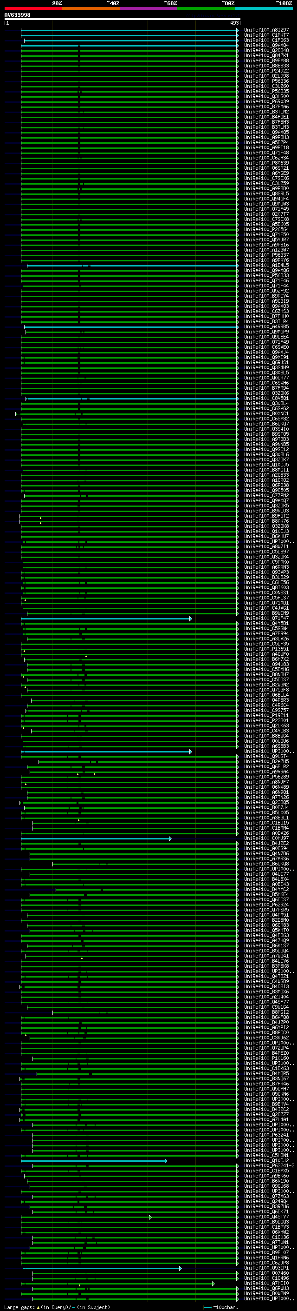Click the orange ~40% legend segment

coord(91,8)
